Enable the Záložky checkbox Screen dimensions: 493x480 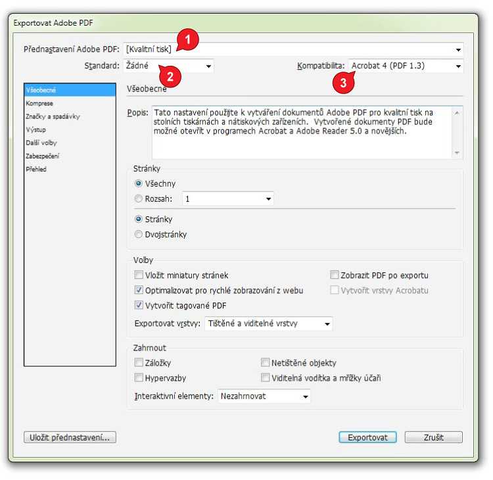tap(139, 363)
